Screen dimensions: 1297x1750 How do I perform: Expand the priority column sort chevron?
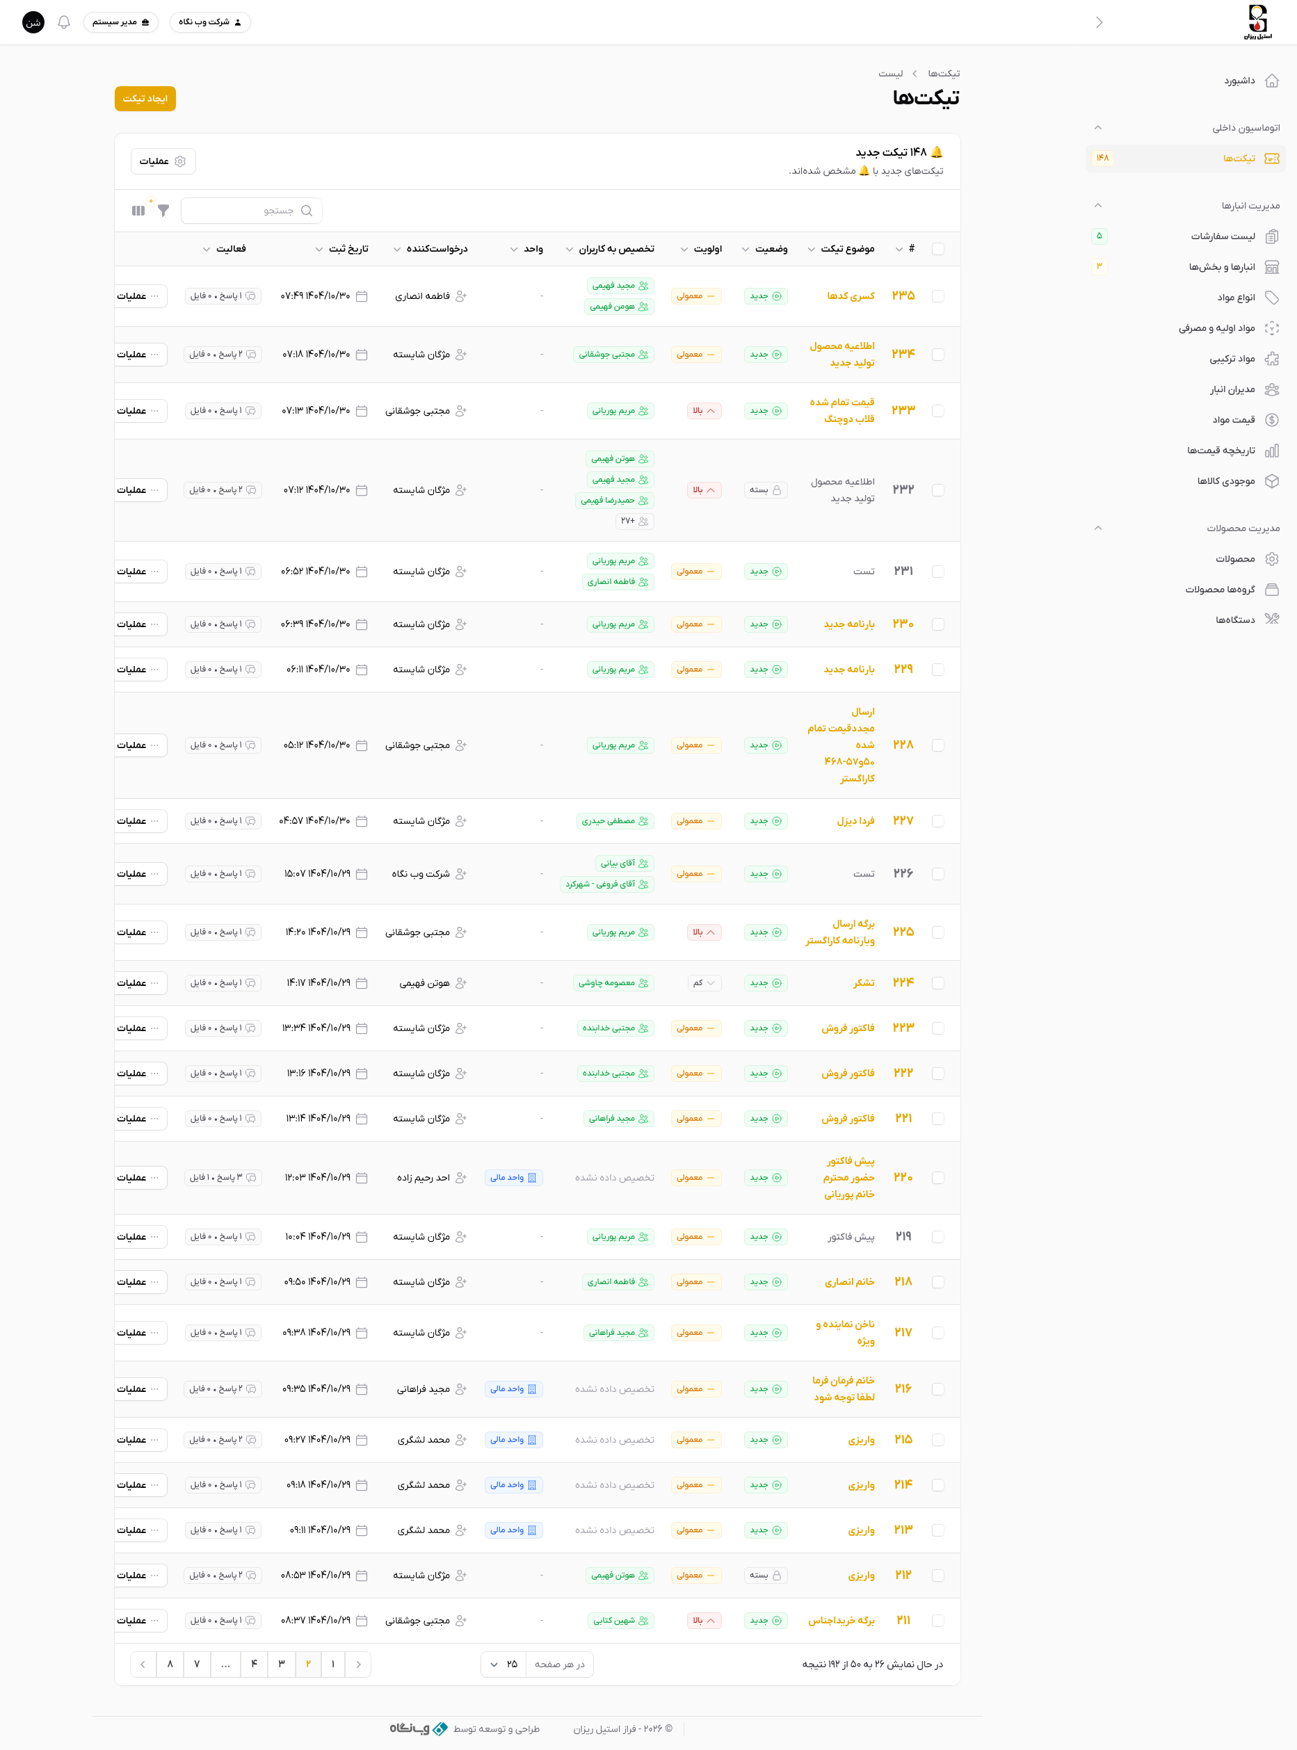(x=684, y=250)
